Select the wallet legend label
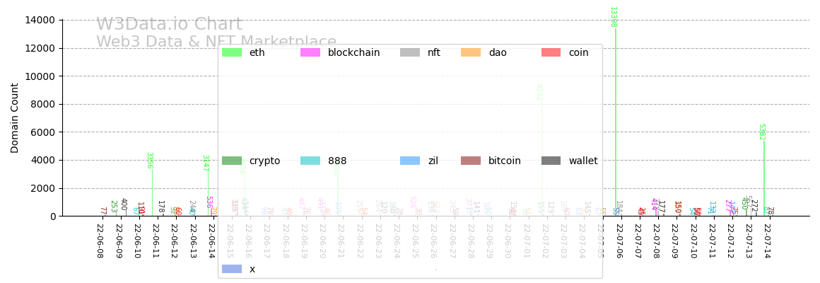 tap(582, 161)
